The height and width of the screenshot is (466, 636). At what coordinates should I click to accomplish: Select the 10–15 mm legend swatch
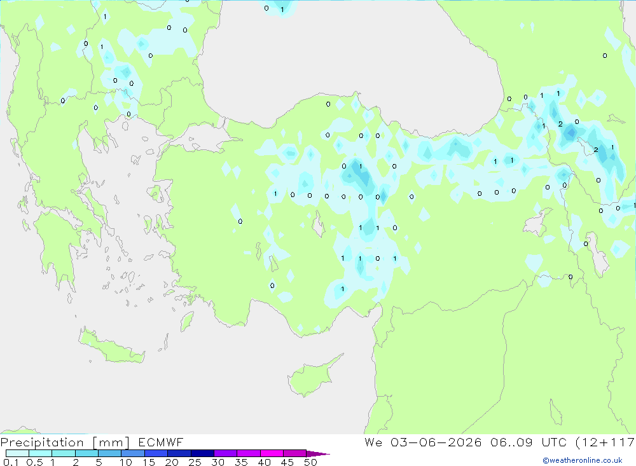[x=133, y=453]
